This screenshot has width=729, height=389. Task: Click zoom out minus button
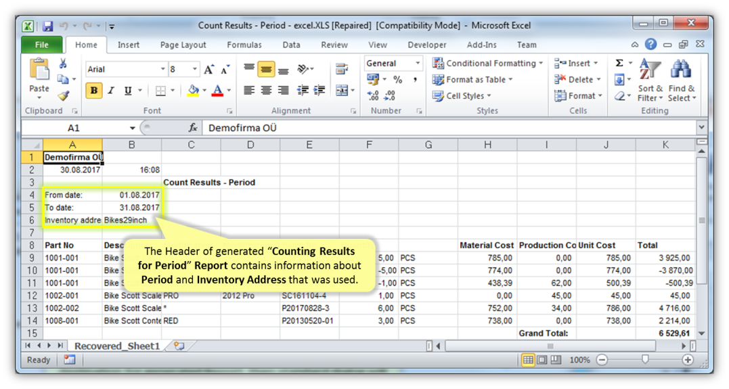pos(602,360)
